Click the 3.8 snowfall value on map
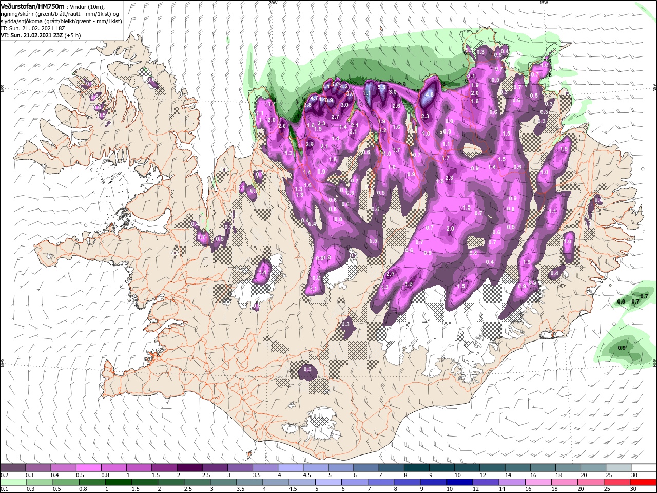Image resolution: width=657 pixels, height=493 pixels. 308,105
